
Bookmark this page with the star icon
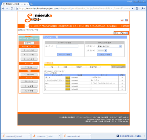point(17,8)
